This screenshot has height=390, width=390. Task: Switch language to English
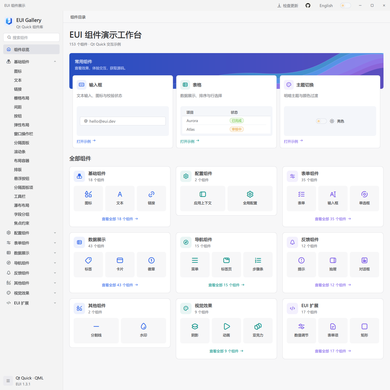(326, 6)
